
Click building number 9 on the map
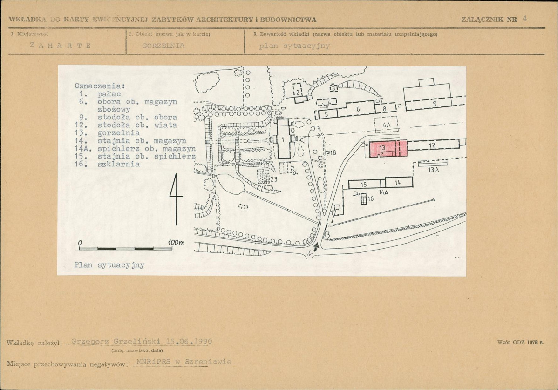[x=434, y=104]
